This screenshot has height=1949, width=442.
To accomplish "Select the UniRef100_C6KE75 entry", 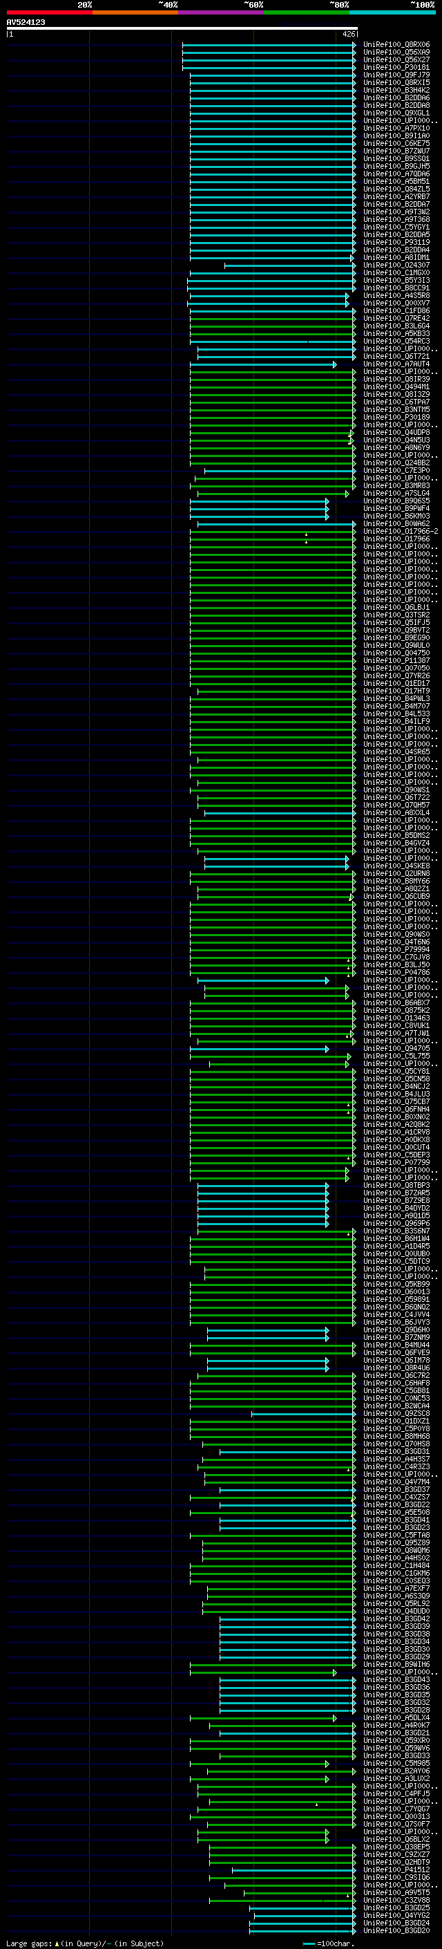I will click(x=396, y=143).
